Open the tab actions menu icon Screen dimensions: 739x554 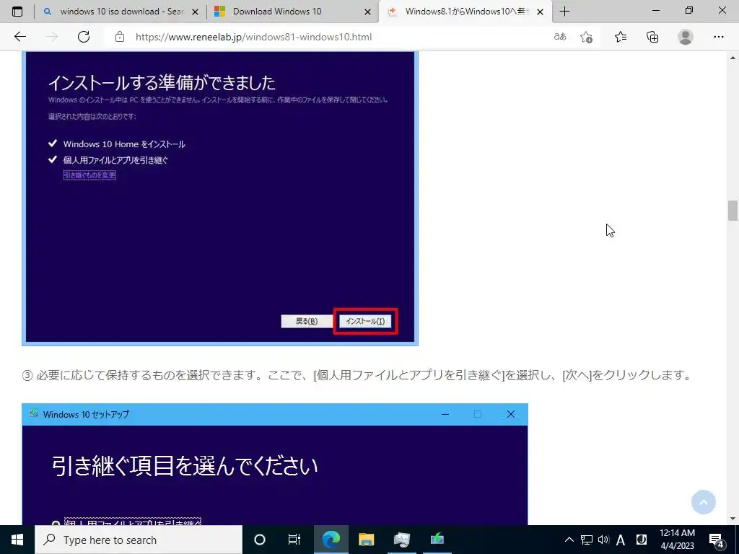point(17,12)
